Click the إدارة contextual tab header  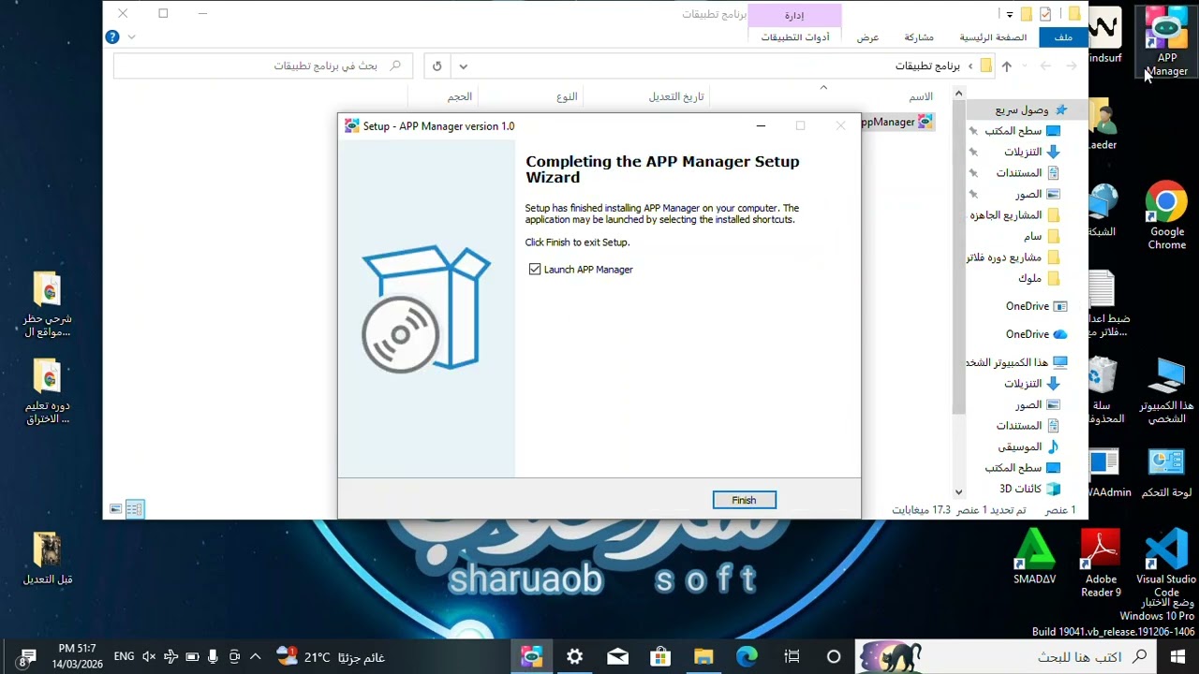pyautogui.click(x=794, y=15)
